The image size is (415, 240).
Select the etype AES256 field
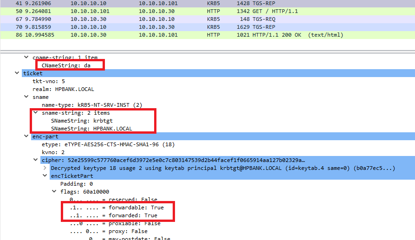click(102, 144)
